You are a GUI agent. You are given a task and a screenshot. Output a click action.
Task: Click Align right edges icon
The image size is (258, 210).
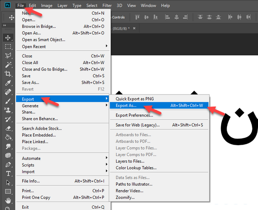pyautogui.click(x=185, y=17)
